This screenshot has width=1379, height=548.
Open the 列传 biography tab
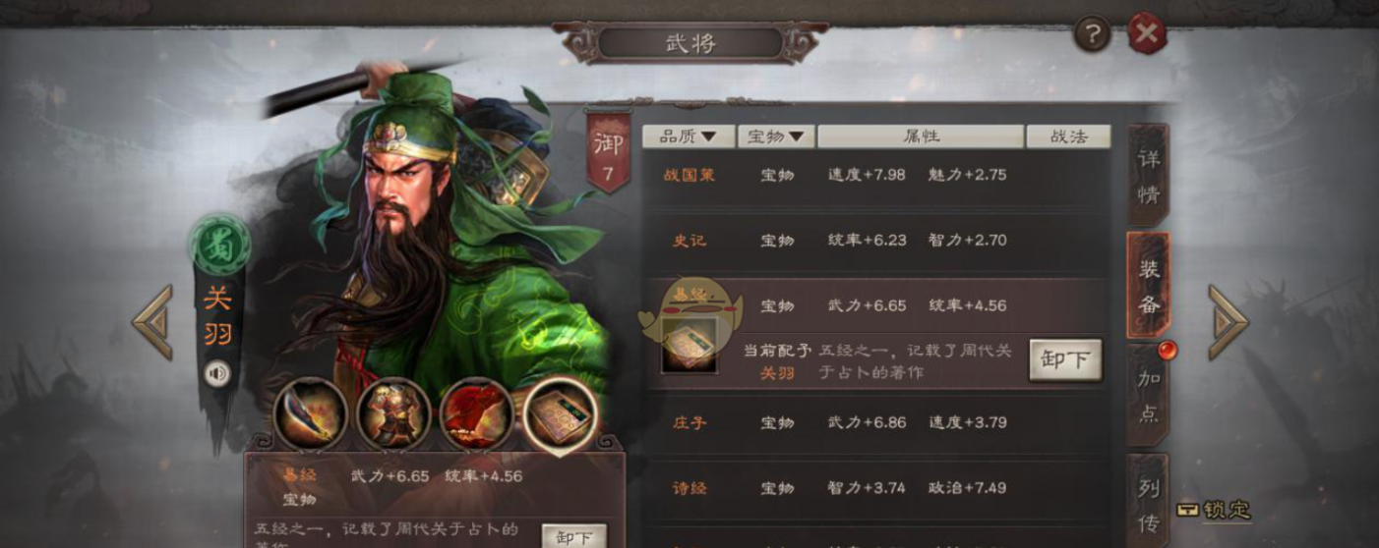[1148, 503]
